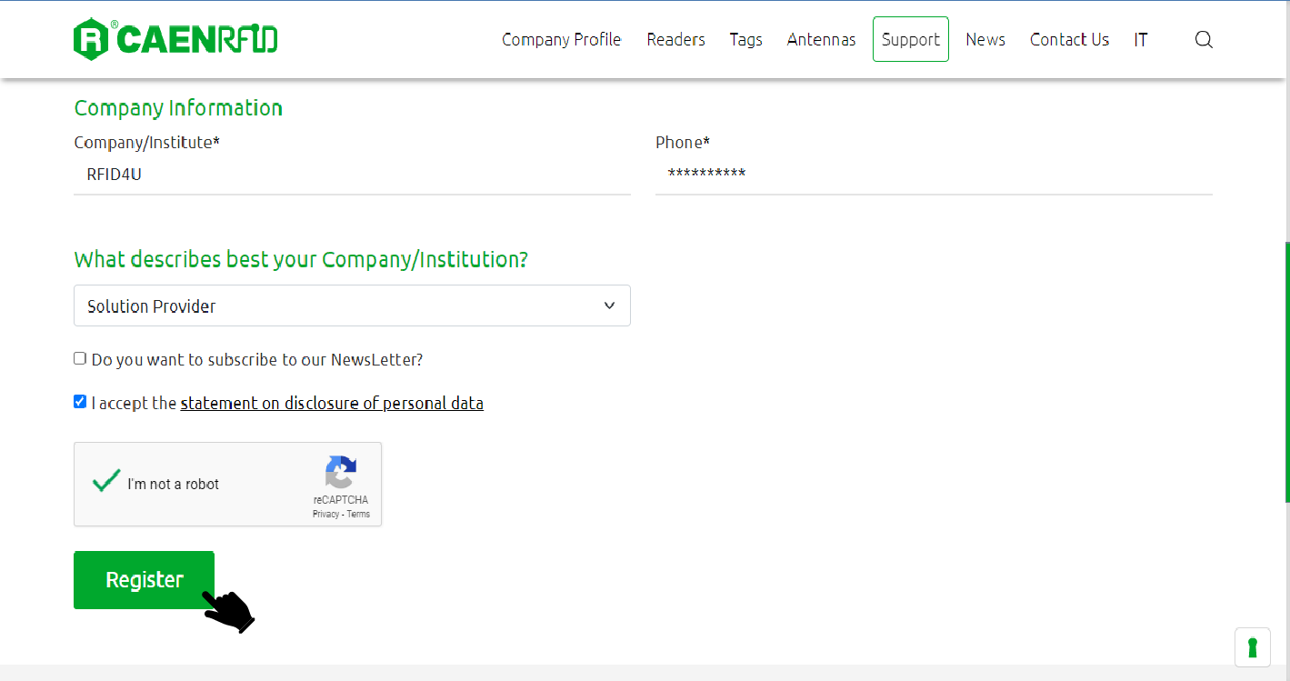Select the Support menu item
The height and width of the screenshot is (681, 1290).
[910, 39]
